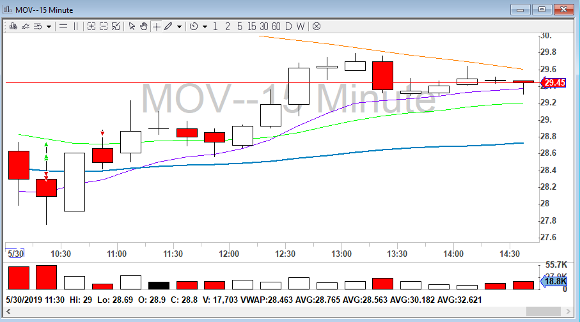
Task: Click the 12:30 time axis label
Action: click(285, 254)
